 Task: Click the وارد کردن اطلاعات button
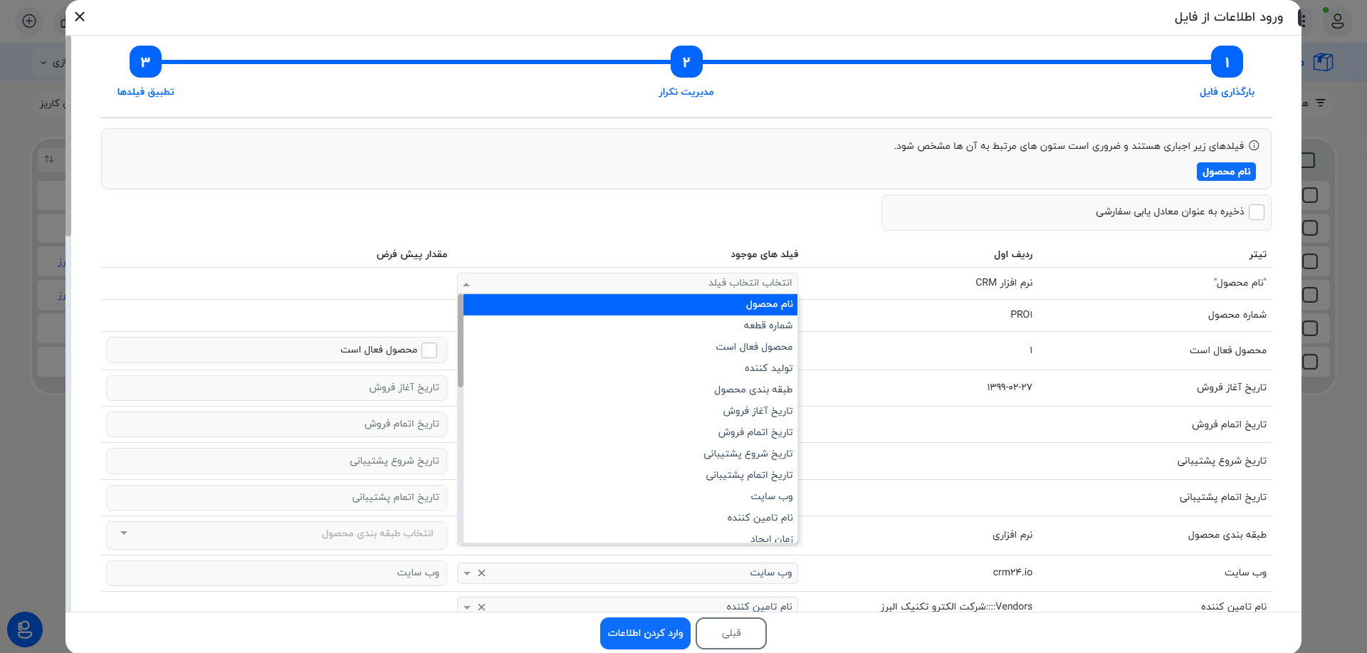[x=645, y=633]
